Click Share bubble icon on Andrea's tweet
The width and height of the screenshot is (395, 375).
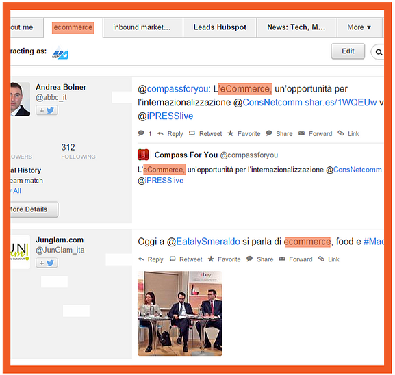click(x=269, y=133)
